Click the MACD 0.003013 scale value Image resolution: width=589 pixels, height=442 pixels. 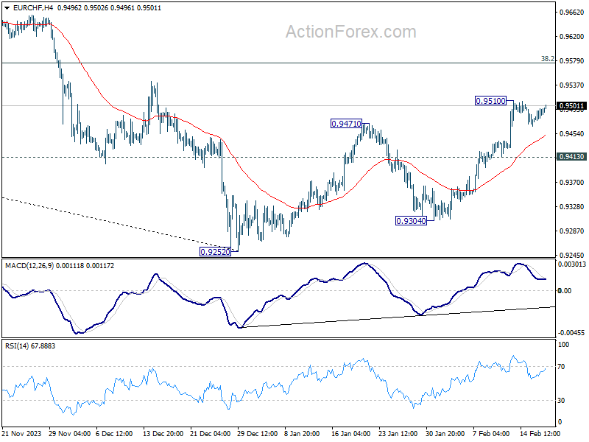point(572,264)
